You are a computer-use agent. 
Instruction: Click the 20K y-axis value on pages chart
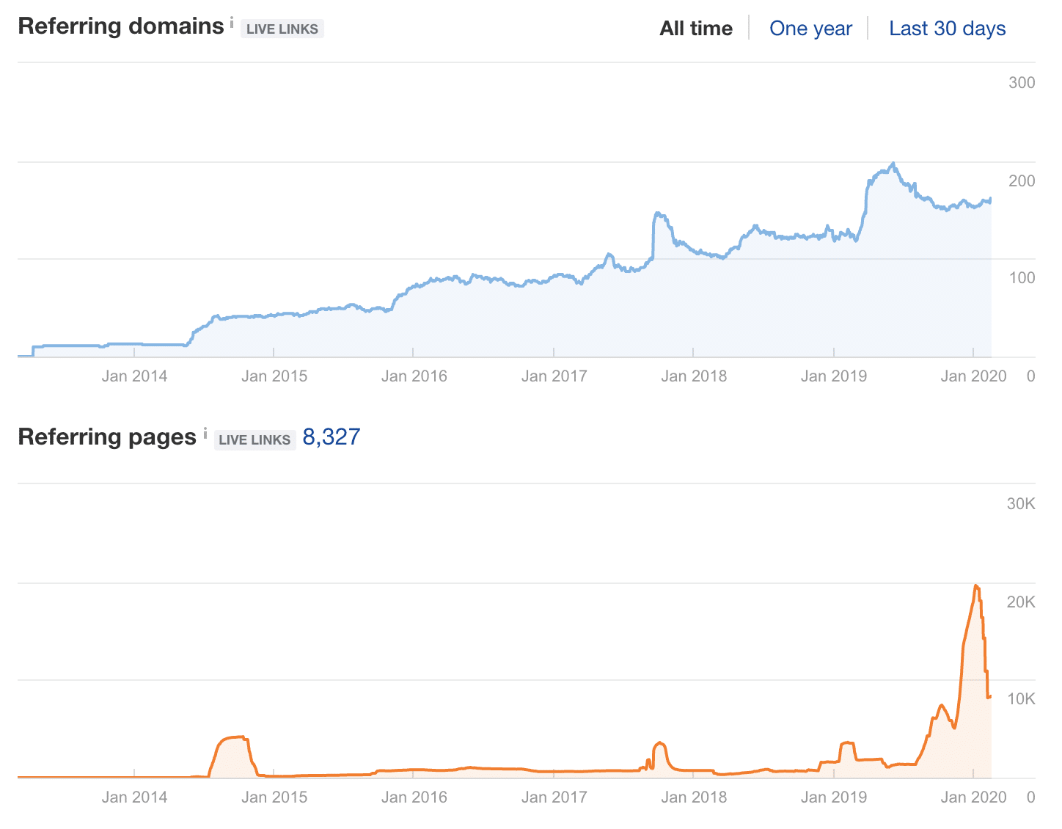(x=1021, y=602)
